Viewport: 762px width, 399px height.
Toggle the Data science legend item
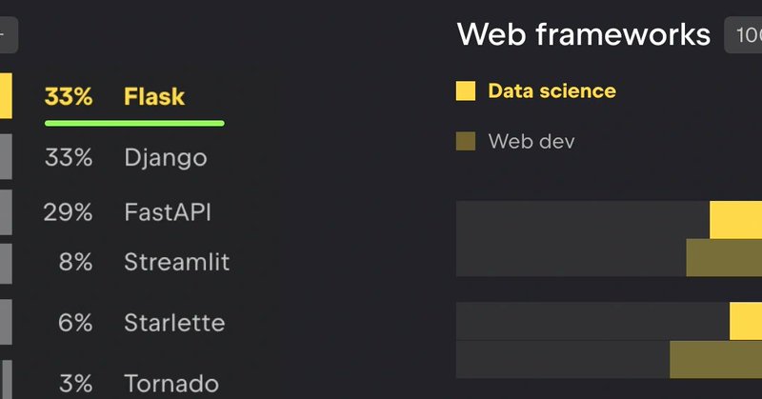click(x=536, y=90)
